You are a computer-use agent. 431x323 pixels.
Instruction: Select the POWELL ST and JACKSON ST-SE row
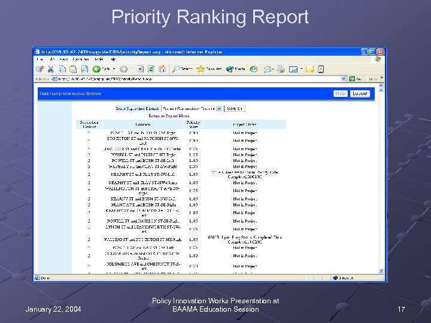click(181, 221)
